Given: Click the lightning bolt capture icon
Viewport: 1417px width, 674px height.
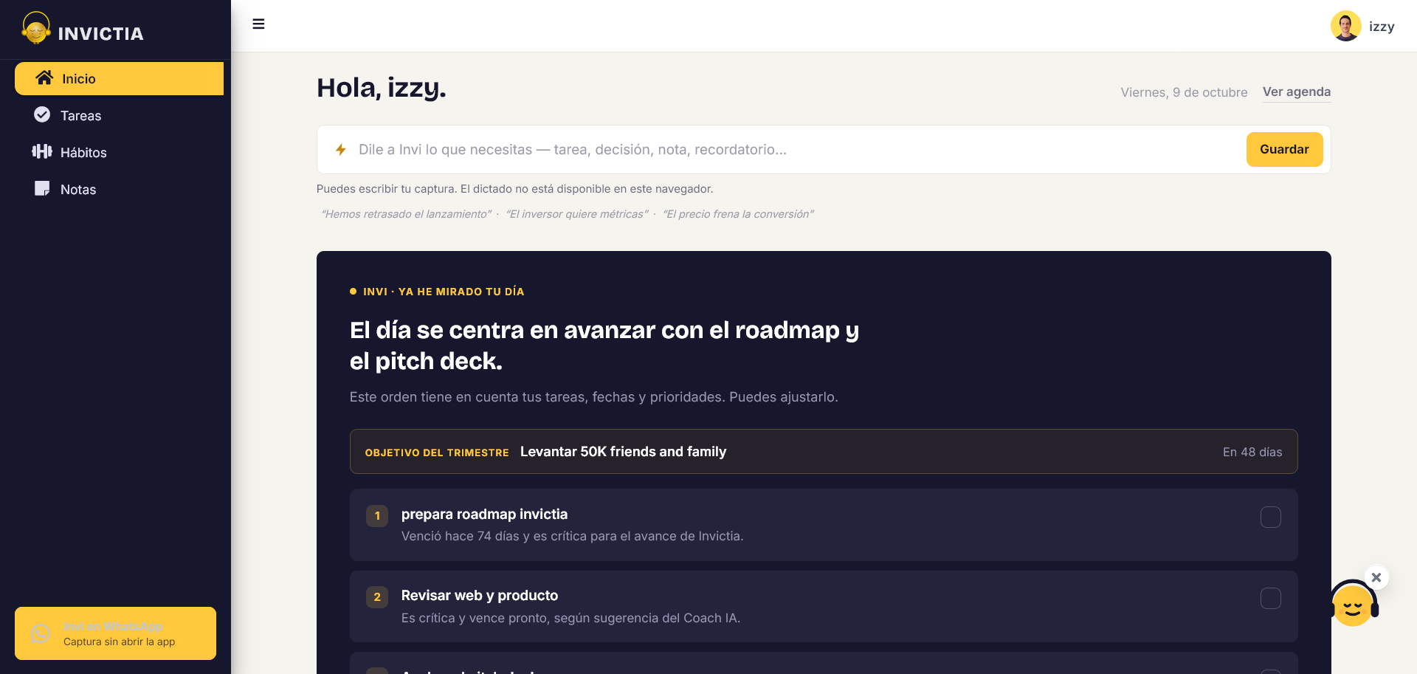Looking at the screenshot, I should [341, 150].
